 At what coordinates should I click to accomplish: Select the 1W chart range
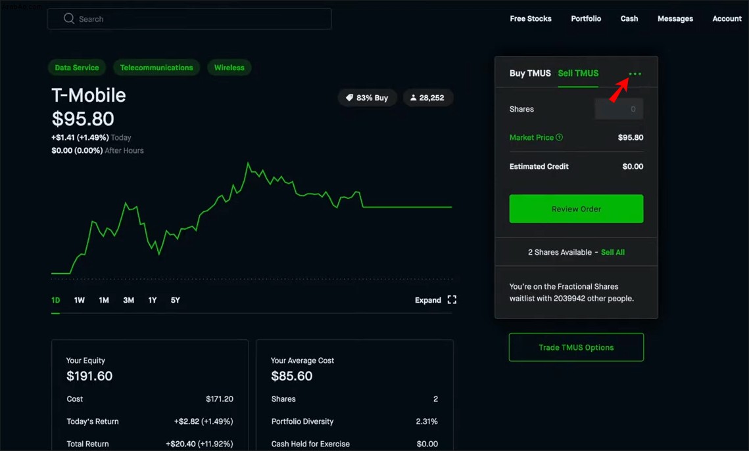(80, 301)
